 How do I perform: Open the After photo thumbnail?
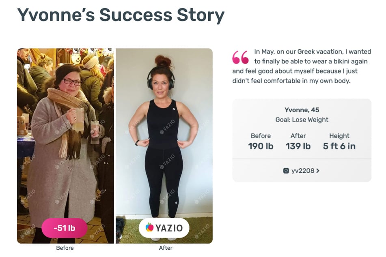click(x=164, y=146)
